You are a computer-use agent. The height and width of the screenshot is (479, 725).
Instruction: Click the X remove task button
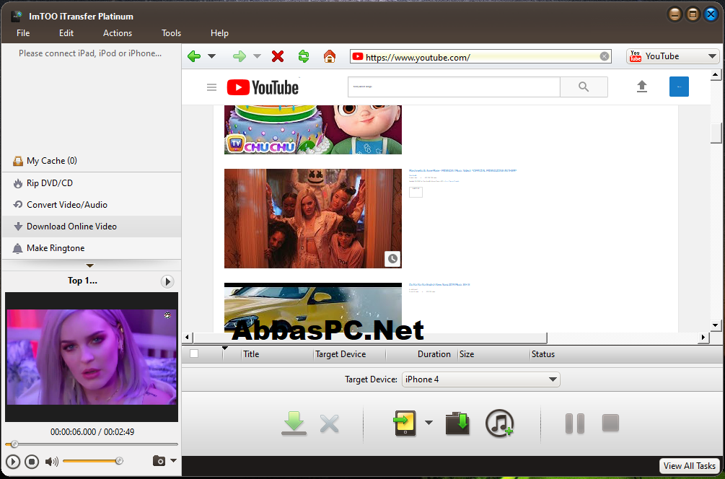pos(329,423)
